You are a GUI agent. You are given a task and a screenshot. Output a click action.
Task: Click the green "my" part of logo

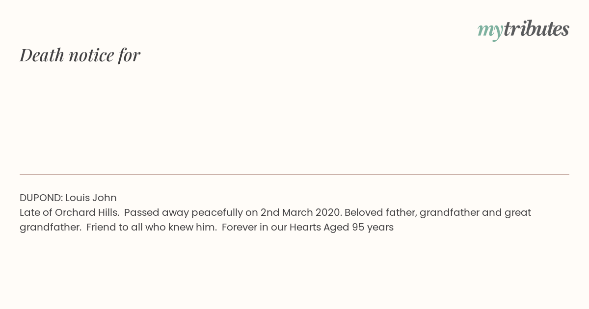(490, 31)
